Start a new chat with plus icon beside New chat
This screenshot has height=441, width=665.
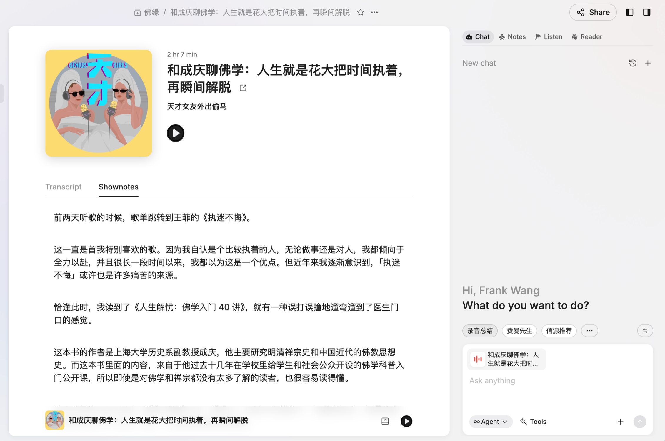pos(648,63)
